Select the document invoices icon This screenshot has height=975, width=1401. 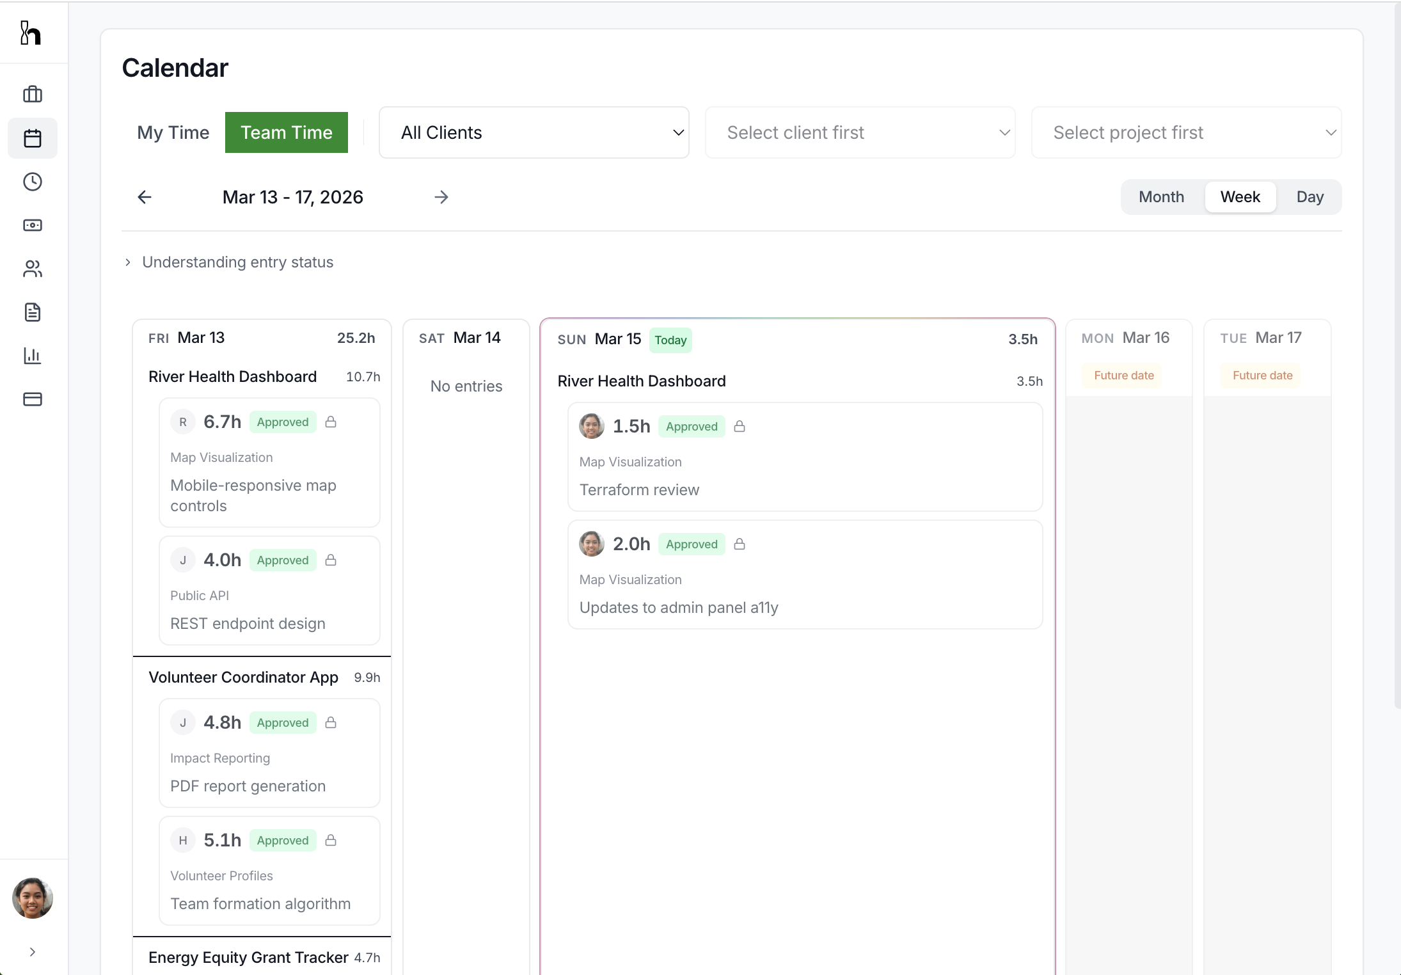coord(33,312)
